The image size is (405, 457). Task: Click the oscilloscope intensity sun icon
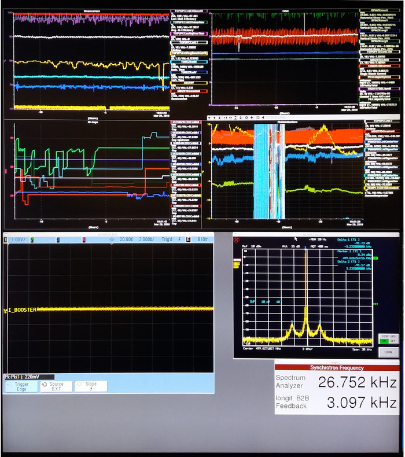[112, 239]
